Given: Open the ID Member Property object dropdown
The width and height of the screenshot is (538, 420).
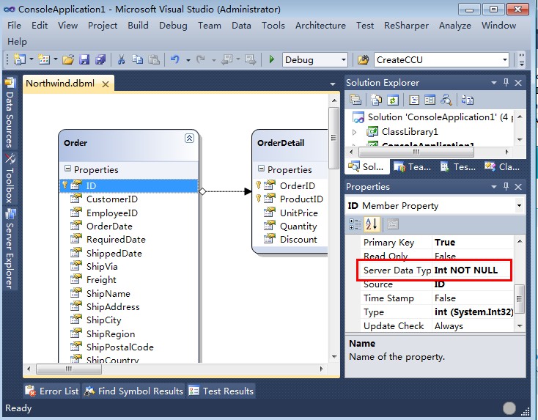Looking at the screenshot, I should click(519, 205).
